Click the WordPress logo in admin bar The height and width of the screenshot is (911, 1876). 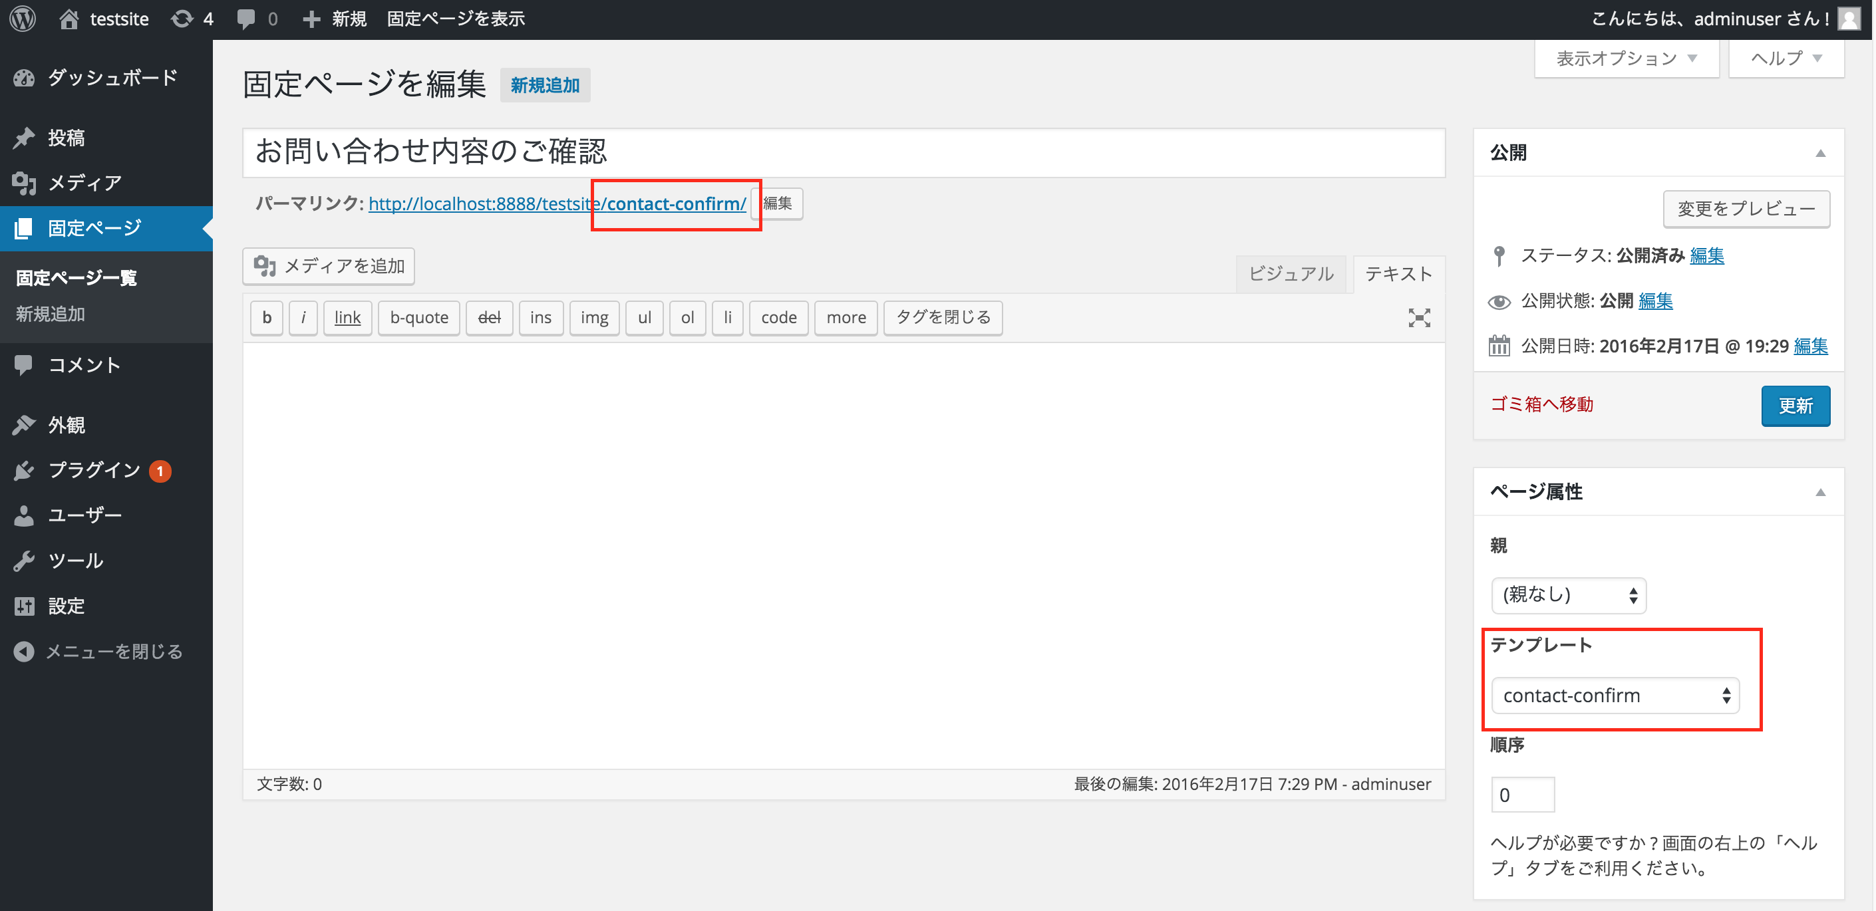(x=21, y=18)
